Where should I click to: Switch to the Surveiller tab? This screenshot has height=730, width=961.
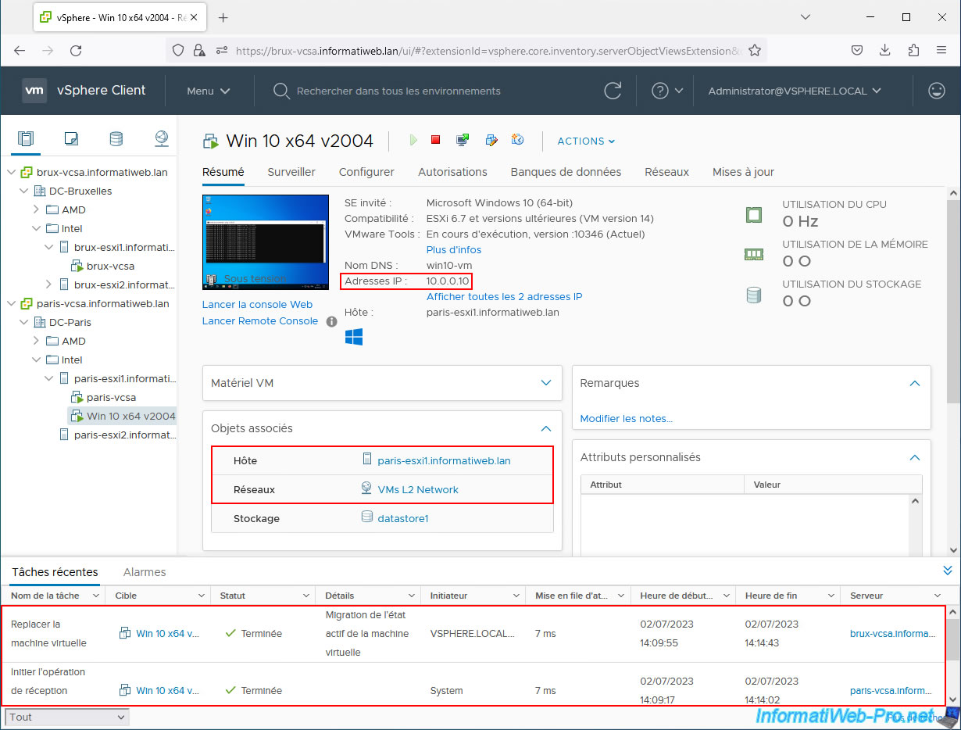click(291, 172)
